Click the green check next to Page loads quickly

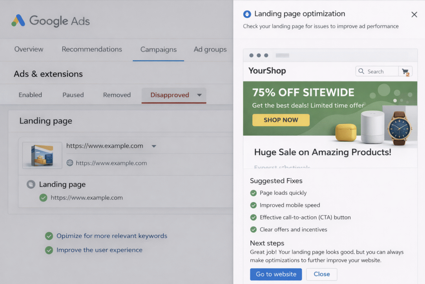(x=253, y=193)
